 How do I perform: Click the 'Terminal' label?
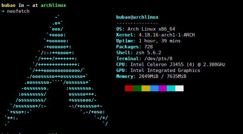click(x=127, y=59)
